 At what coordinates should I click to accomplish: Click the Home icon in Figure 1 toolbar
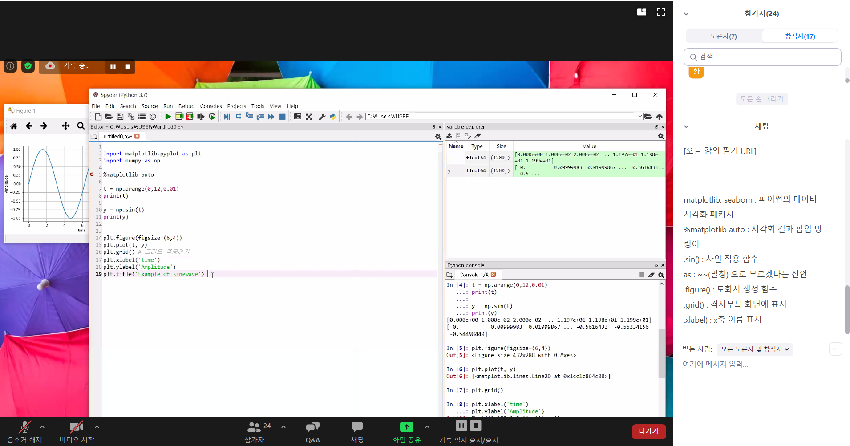14,126
